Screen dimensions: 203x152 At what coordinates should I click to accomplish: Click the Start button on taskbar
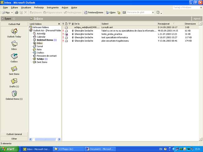(x=9, y=149)
